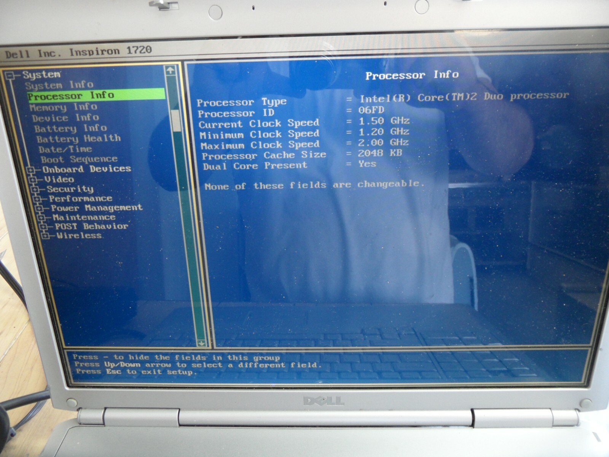Open Battery Health page

click(x=79, y=139)
